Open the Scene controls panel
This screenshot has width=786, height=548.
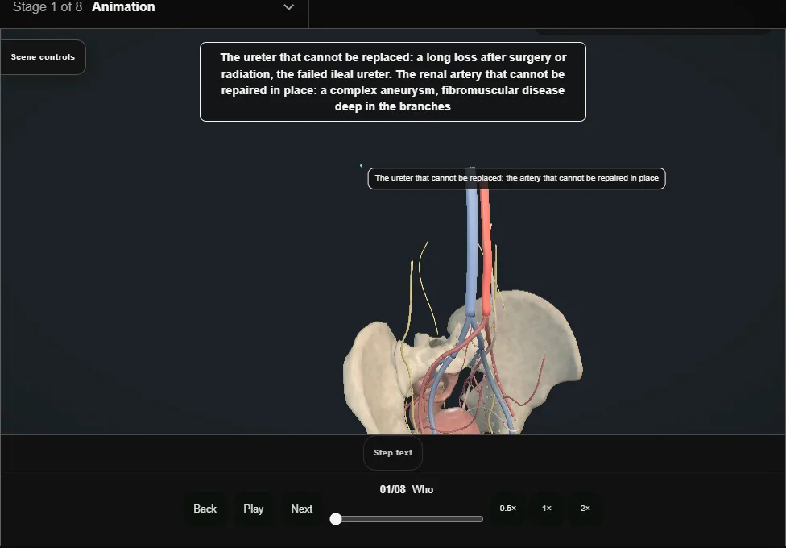click(43, 57)
